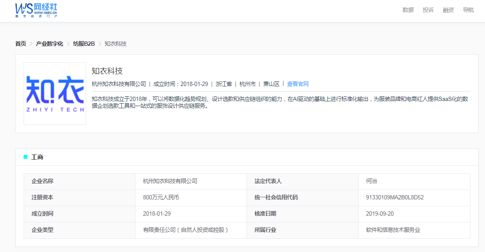485x252 pixels.
Task: Click the 企业类型 label cell
Action: pos(79,231)
